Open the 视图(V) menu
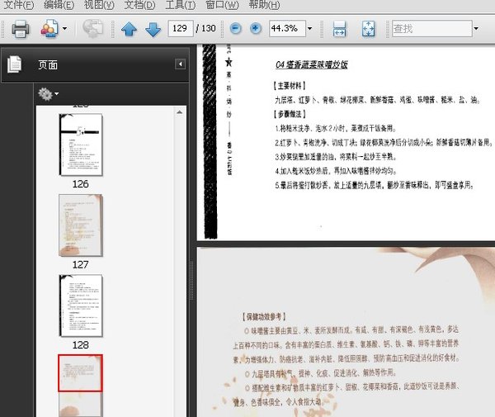This screenshot has height=417, width=495. (x=99, y=5)
